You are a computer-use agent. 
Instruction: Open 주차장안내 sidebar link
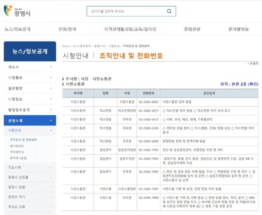[x=17, y=152]
